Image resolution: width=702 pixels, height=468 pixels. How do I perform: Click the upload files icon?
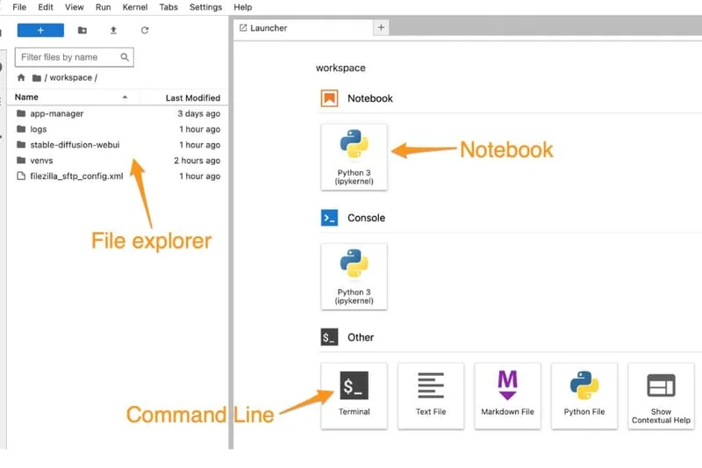tap(113, 30)
